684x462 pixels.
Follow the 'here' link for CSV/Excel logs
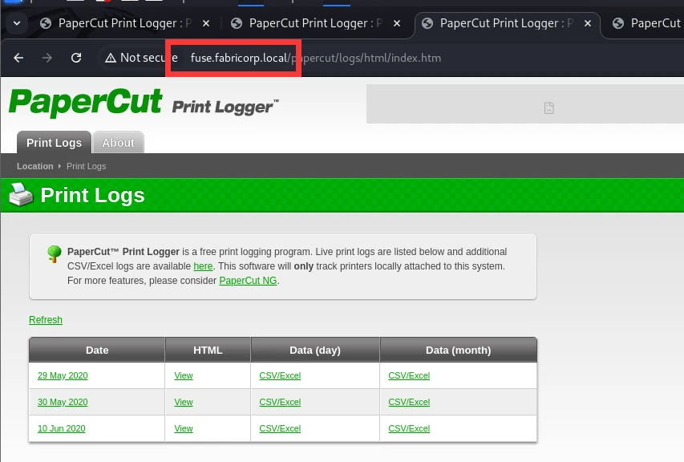click(203, 266)
